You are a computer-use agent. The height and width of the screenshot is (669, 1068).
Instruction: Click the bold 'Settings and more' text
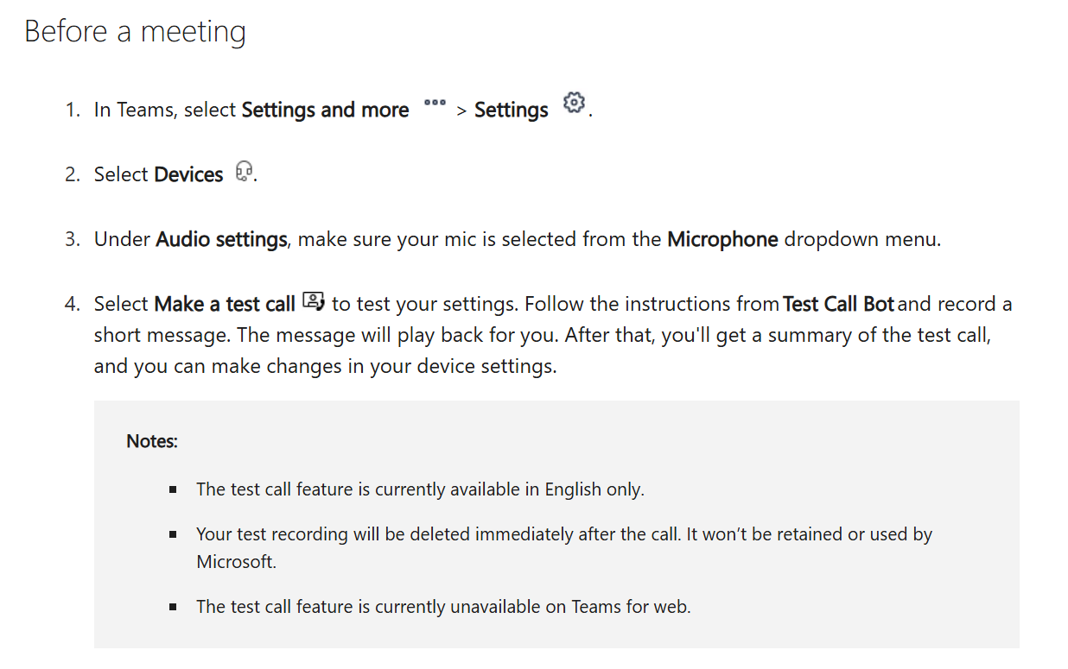point(325,110)
